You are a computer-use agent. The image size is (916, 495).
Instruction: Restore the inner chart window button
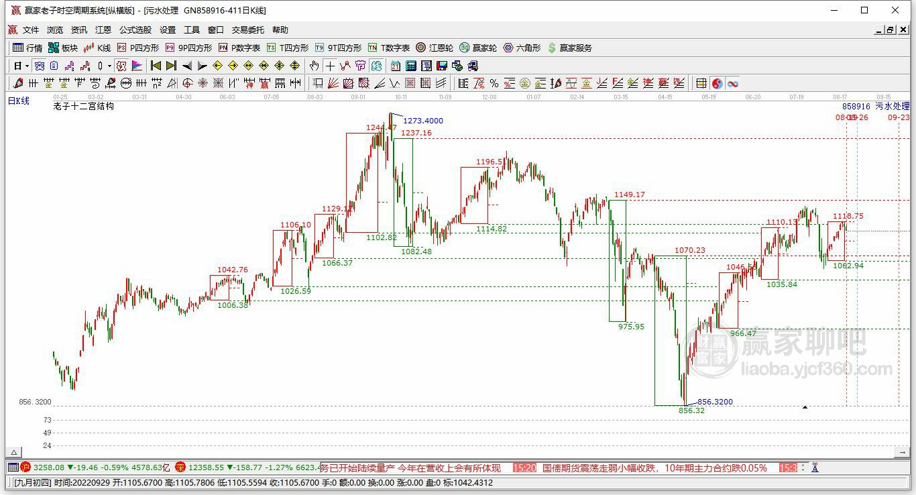point(891,30)
